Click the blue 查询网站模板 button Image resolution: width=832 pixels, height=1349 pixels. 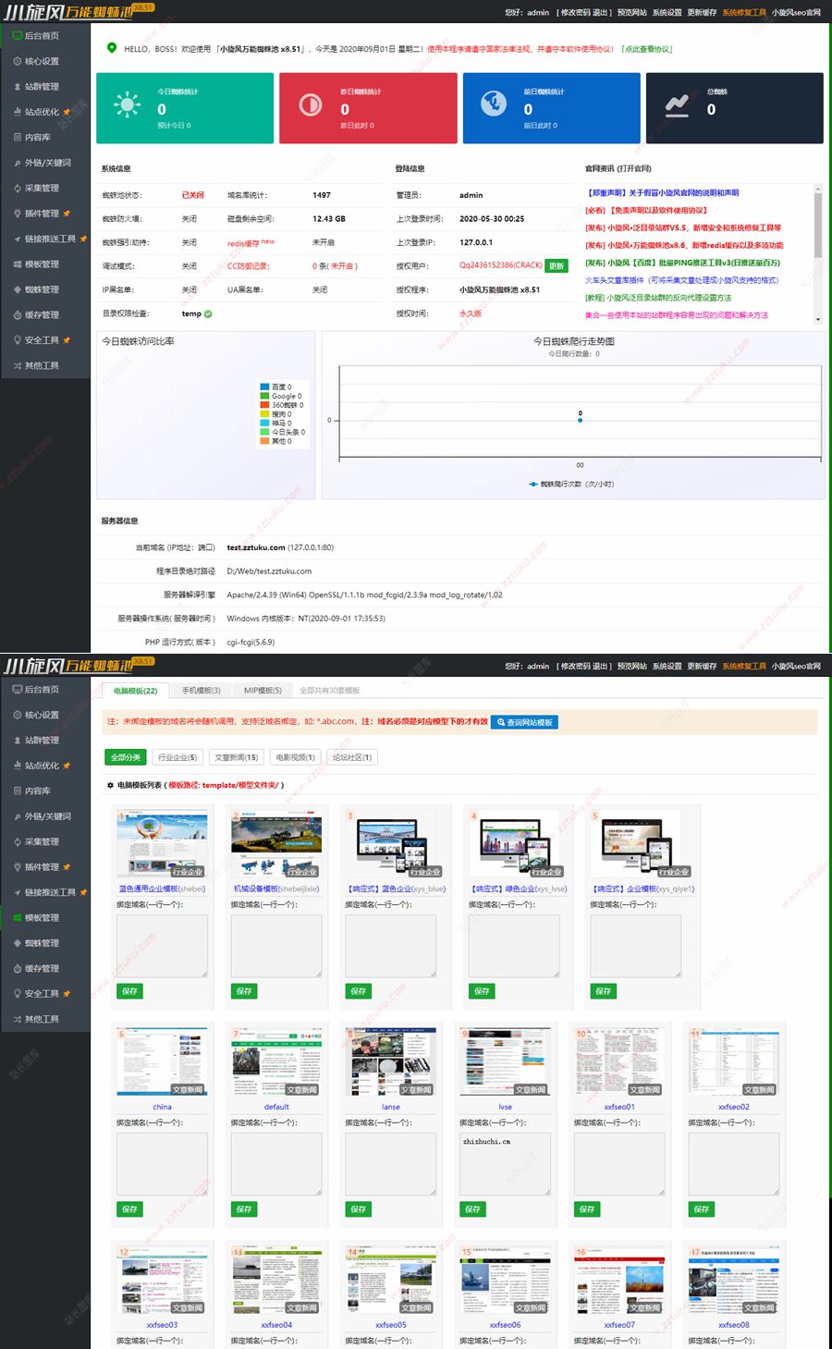(524, 722)
